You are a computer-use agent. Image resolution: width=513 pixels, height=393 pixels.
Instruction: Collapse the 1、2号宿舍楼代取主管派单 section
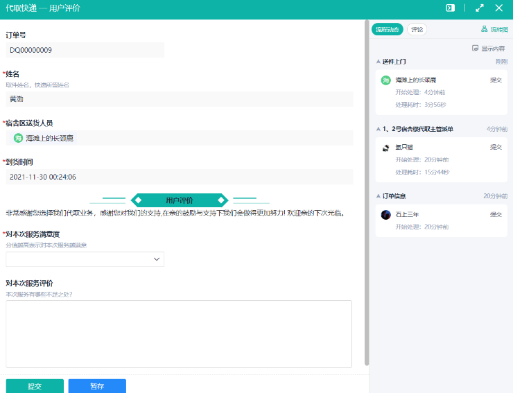(379, 129)
